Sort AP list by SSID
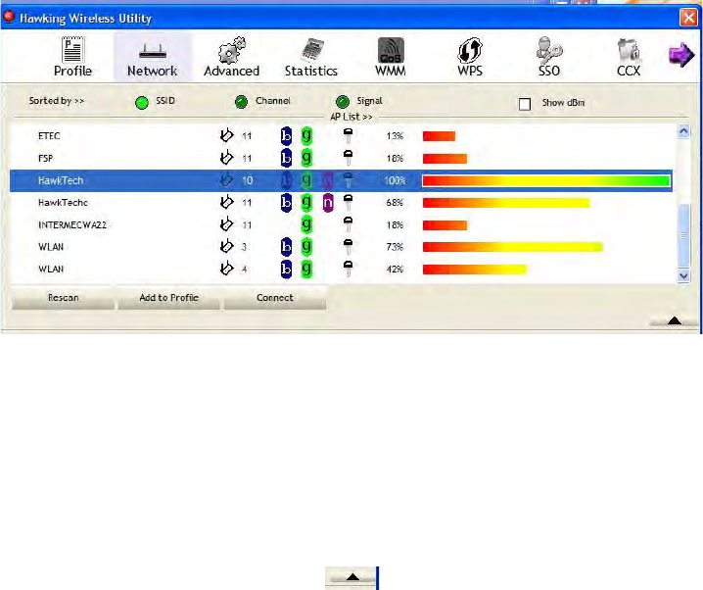Image resolution: width=703 pixels, height=590 pixels. pyautogui.click(x=142, y=103)
